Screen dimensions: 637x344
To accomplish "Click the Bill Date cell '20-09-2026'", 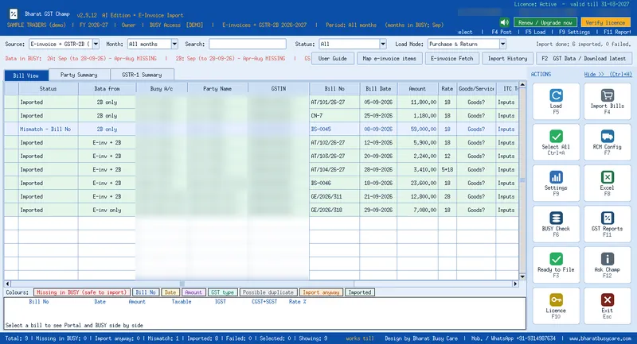I will click(x=378, y=156).
